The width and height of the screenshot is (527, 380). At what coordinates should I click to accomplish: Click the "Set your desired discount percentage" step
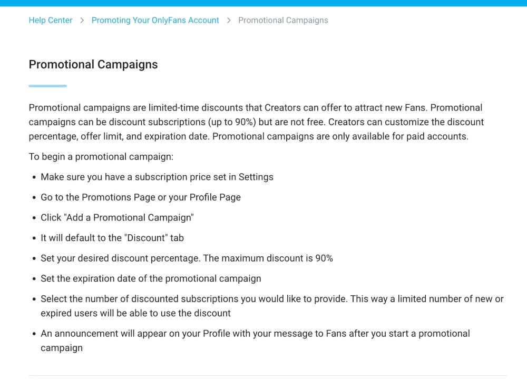(x=187, y=258)
